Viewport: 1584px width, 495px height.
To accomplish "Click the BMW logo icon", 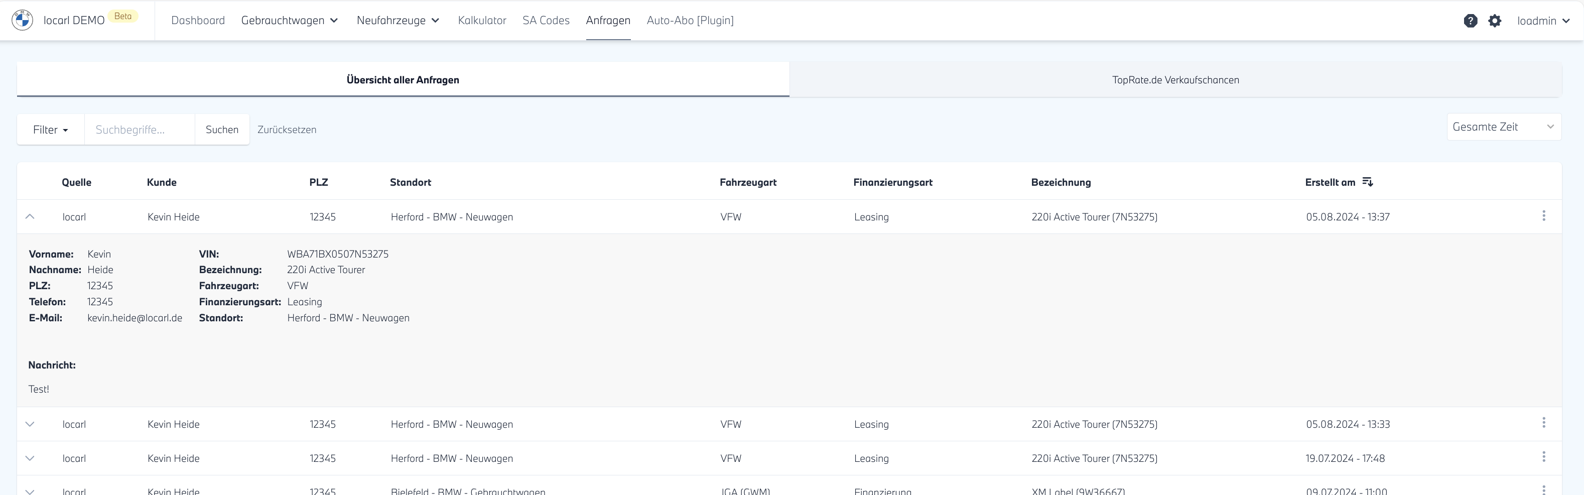I will tap(23, 20).
